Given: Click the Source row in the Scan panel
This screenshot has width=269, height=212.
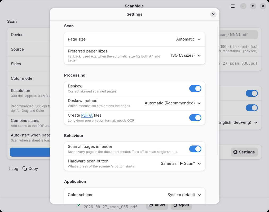Looking at the screenshot, I should [x=28, y=49].
